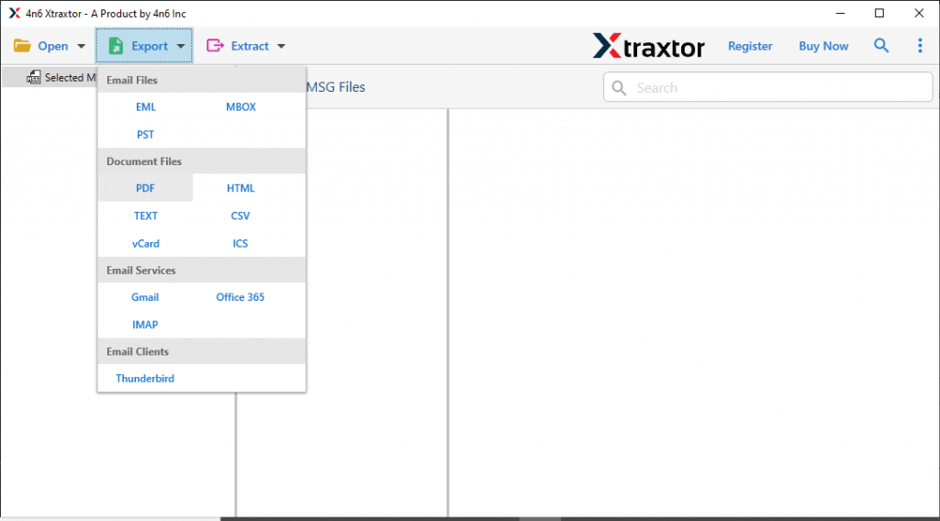Screen dimensions: 940x521
Task: Select ICS export option
Action: coord(241,243)
